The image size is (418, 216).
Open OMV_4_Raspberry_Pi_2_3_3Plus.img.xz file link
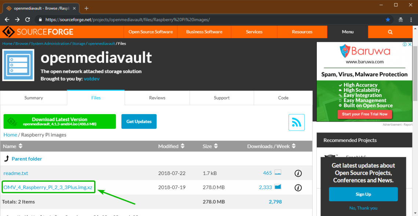point(48,187)
